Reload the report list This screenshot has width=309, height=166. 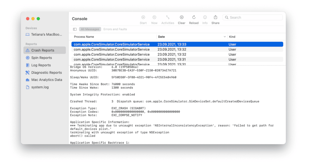pyautogui.click(x=194, y=18)
